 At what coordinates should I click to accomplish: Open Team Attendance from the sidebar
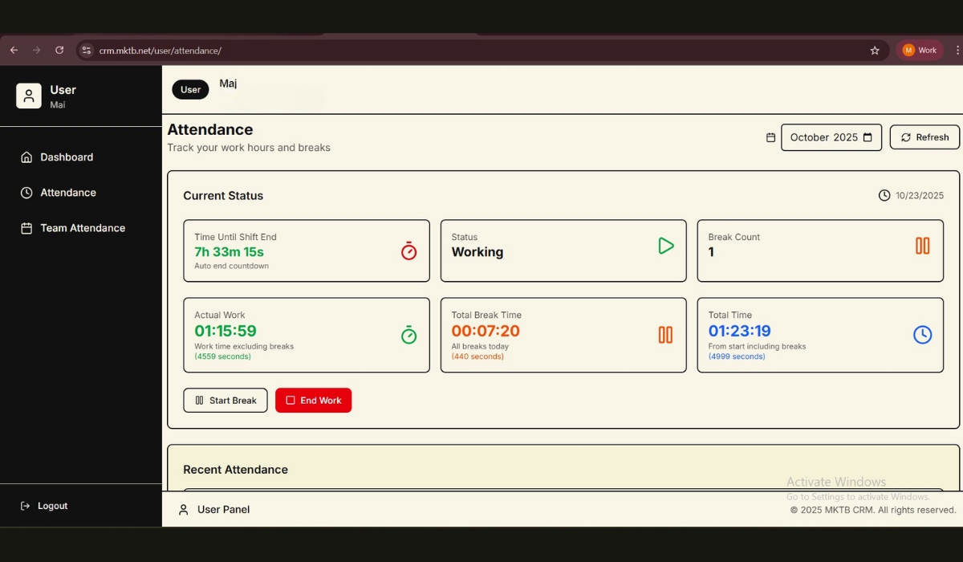click(x=83, y=228)
